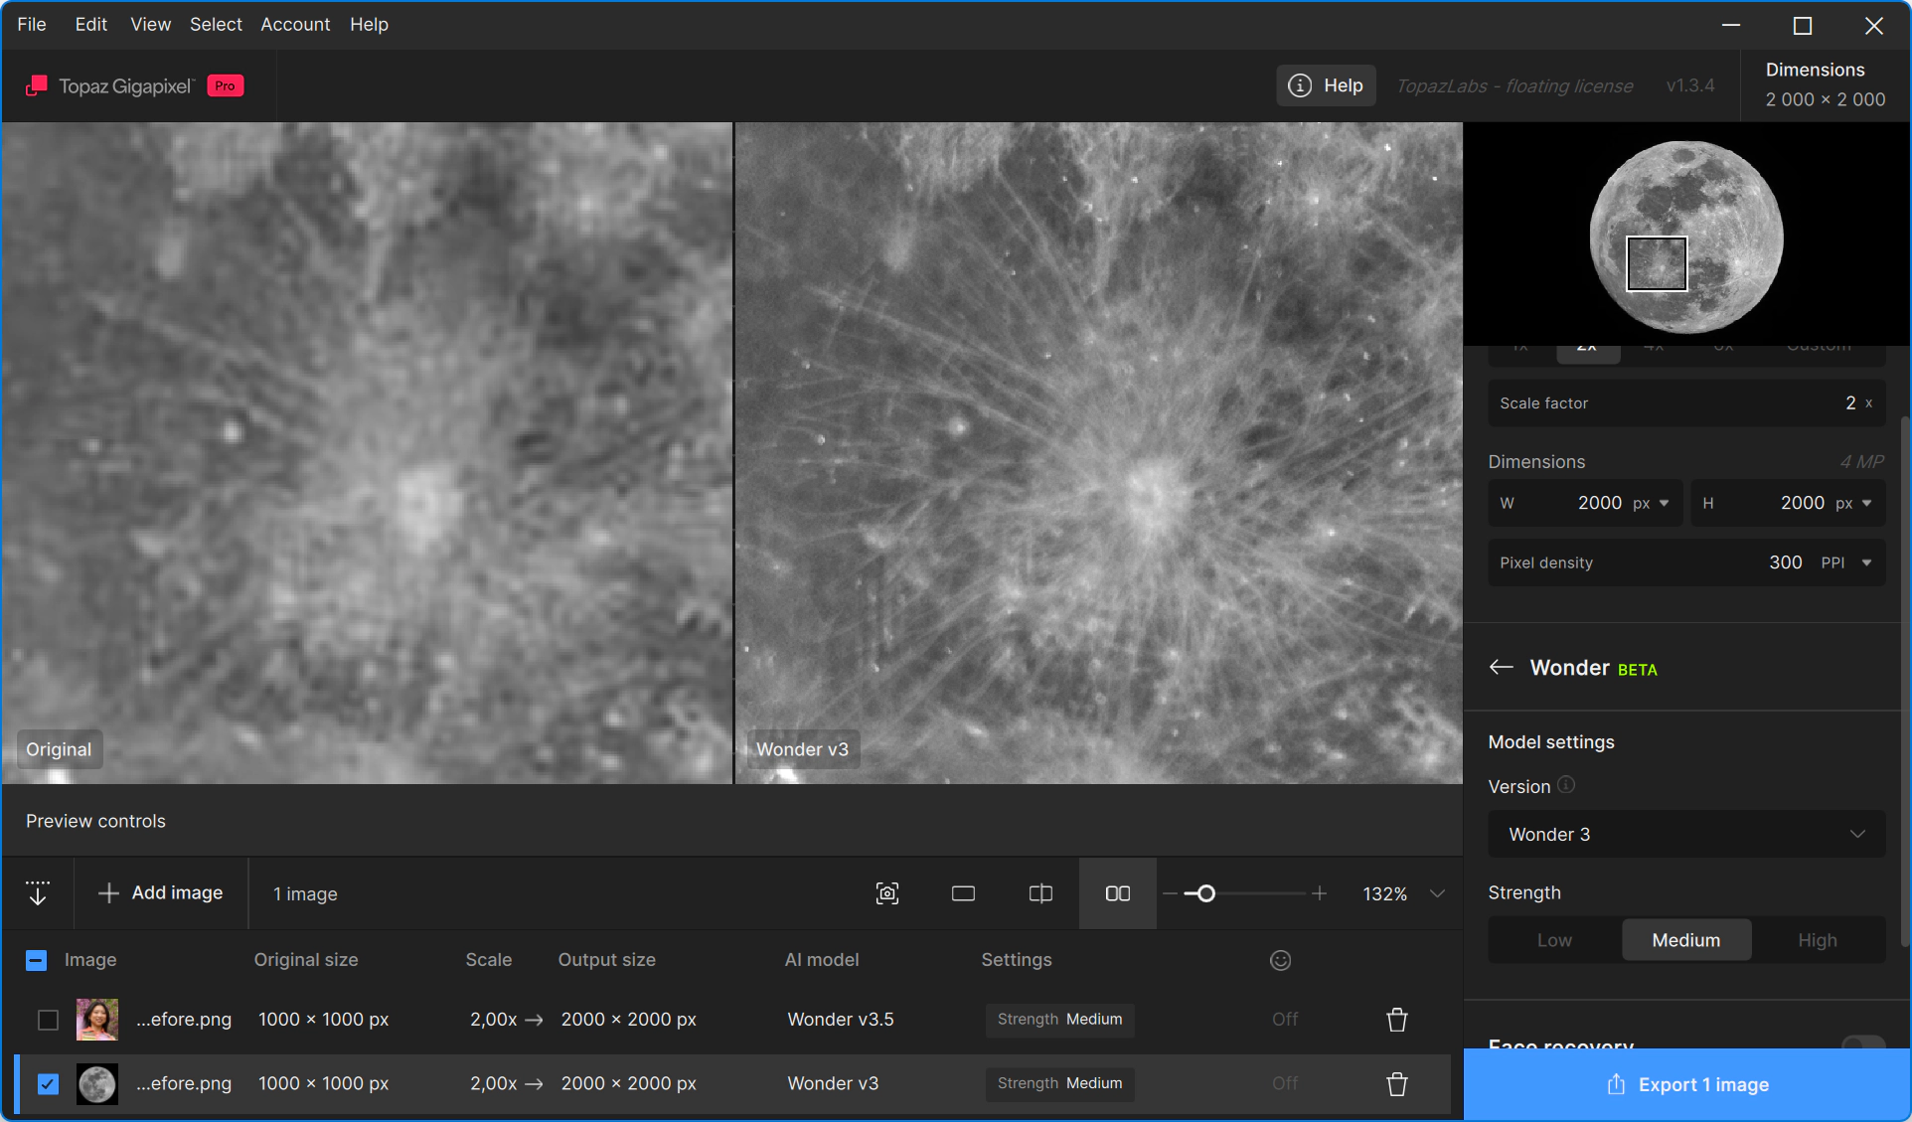Screen dimensions: 1912x1122
Task: Delete the moon image row with trash icon
Action: coord(1397,1083)
